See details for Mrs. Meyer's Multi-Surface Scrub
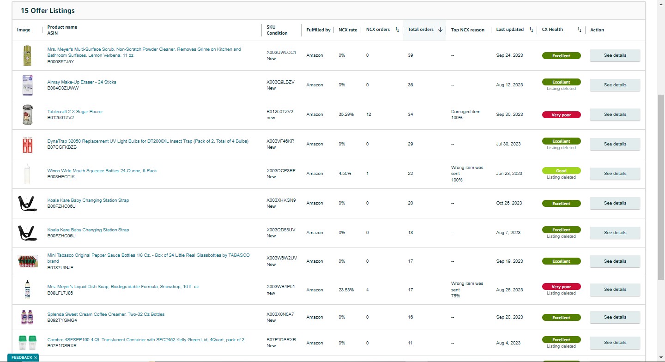 [615, 55]
